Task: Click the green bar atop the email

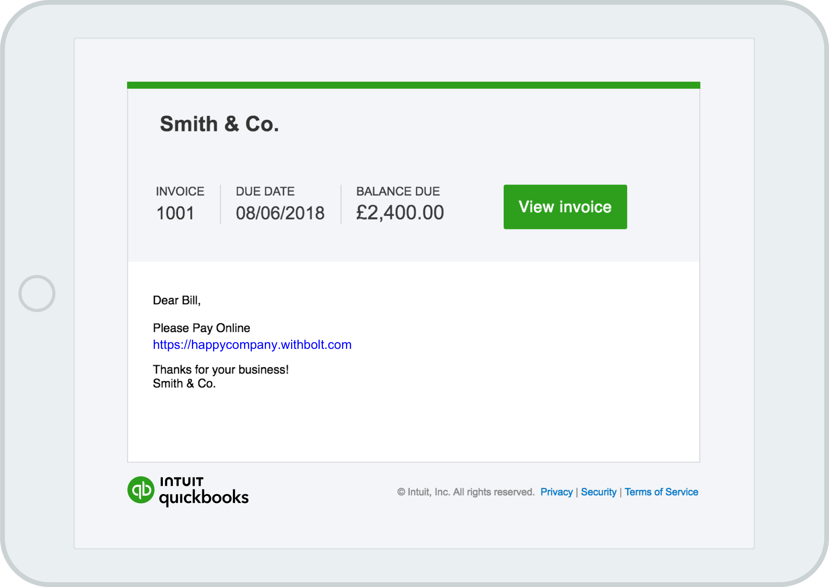Action: tap(413, 85)
